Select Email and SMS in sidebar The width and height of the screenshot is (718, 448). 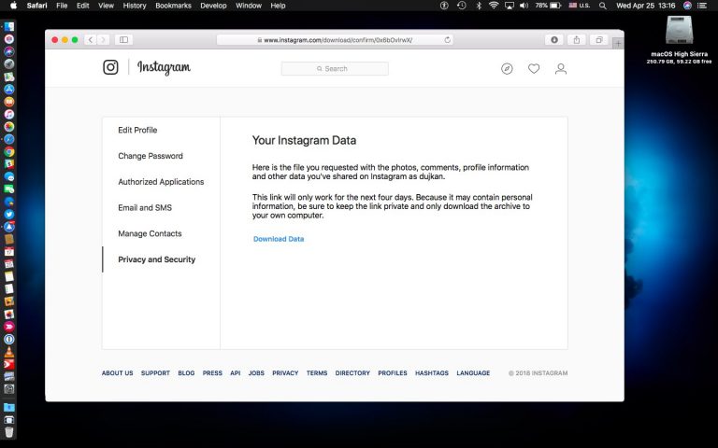click(145, 207)
